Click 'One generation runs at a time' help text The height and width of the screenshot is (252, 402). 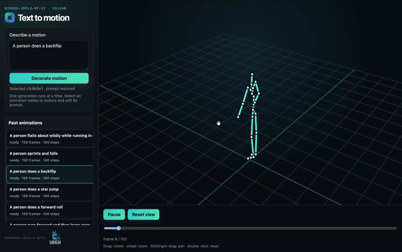click(45, 100)
